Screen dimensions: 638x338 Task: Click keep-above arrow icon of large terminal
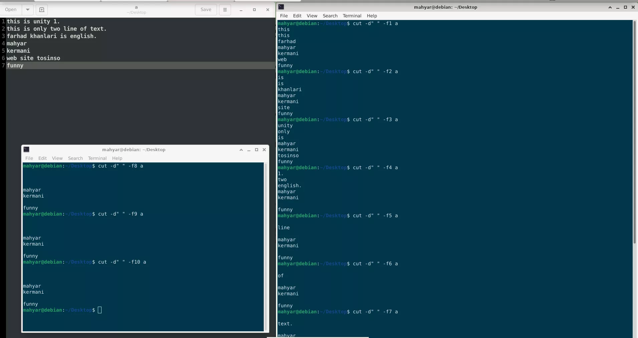point(610,7)
